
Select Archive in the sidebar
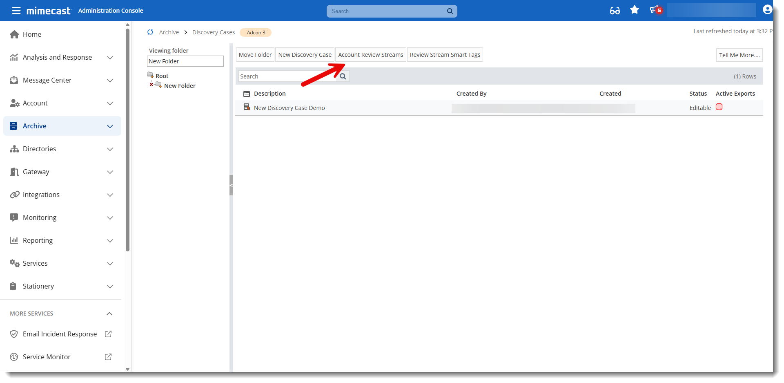pos(35,126)
